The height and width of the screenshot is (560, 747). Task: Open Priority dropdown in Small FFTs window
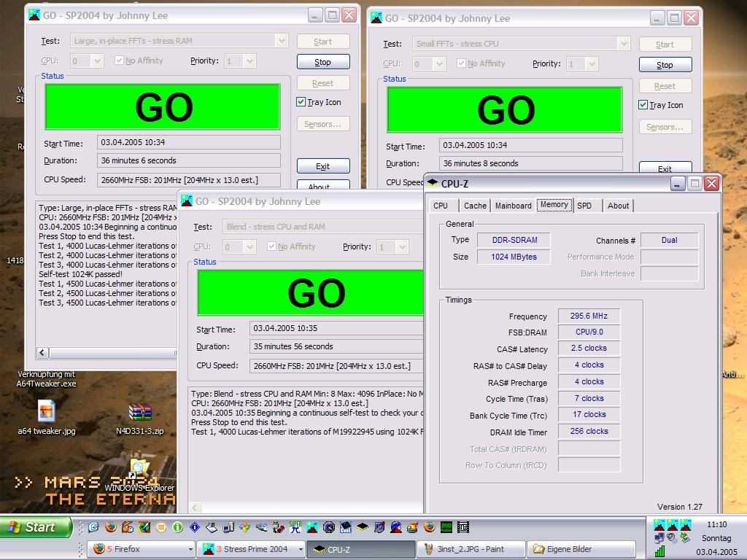(x=592, y=63)
